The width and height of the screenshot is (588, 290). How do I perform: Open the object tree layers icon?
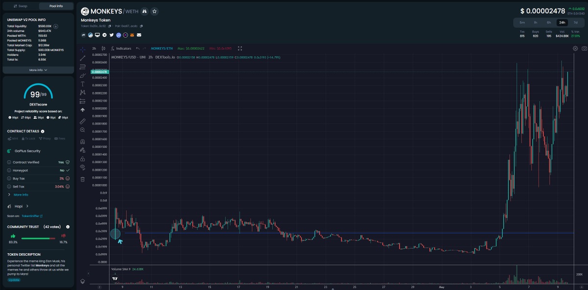point(82,281)
